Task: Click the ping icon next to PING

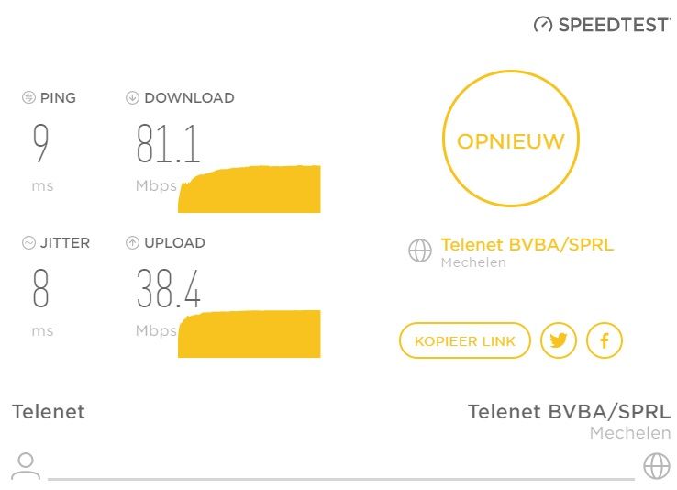Action: tap(28, 97)
